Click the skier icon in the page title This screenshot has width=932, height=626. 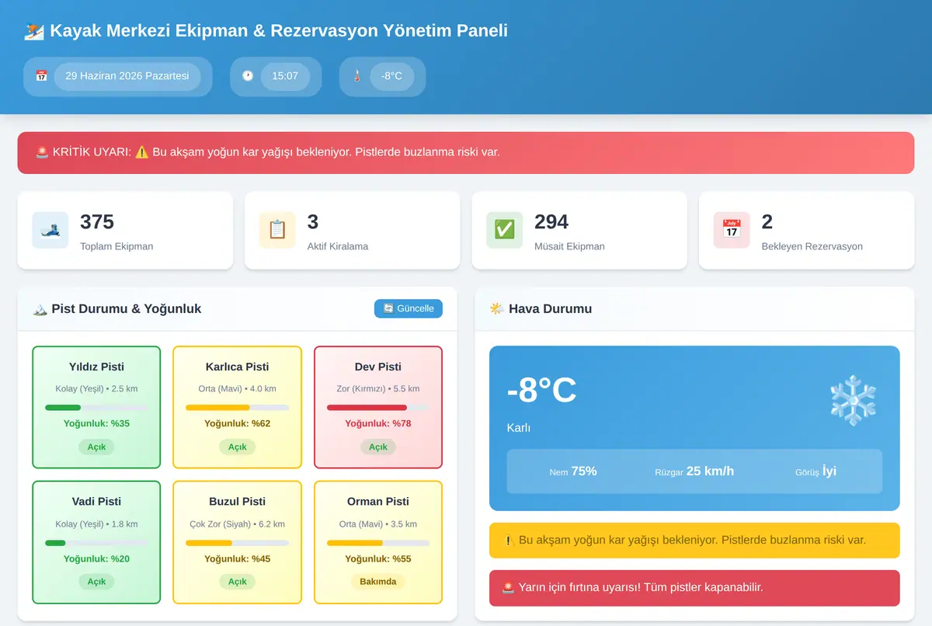point(34,31)
